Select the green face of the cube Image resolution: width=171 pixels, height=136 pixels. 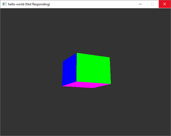[x=93, y=69]
